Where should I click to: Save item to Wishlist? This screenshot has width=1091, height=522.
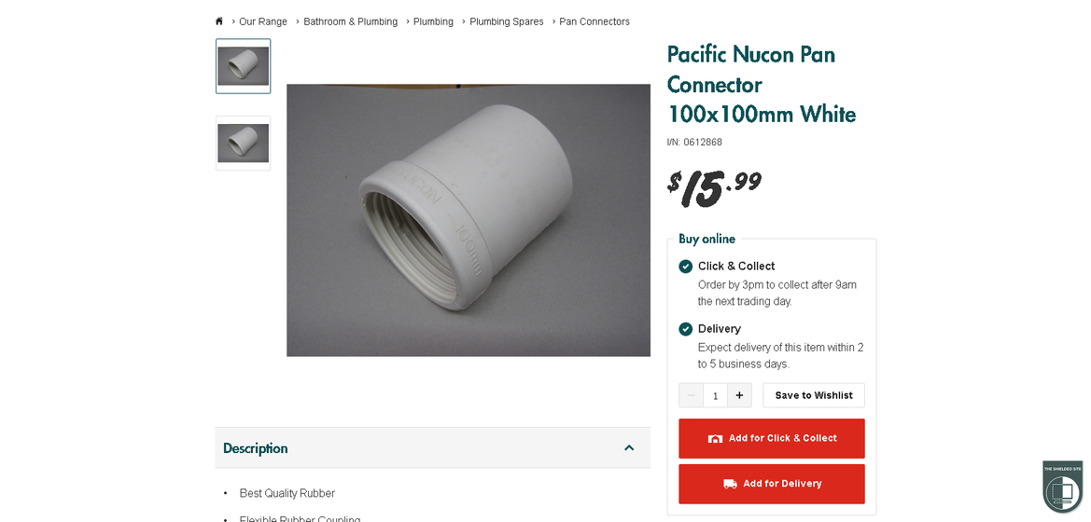pyautogui.click(x=814, y=395)
